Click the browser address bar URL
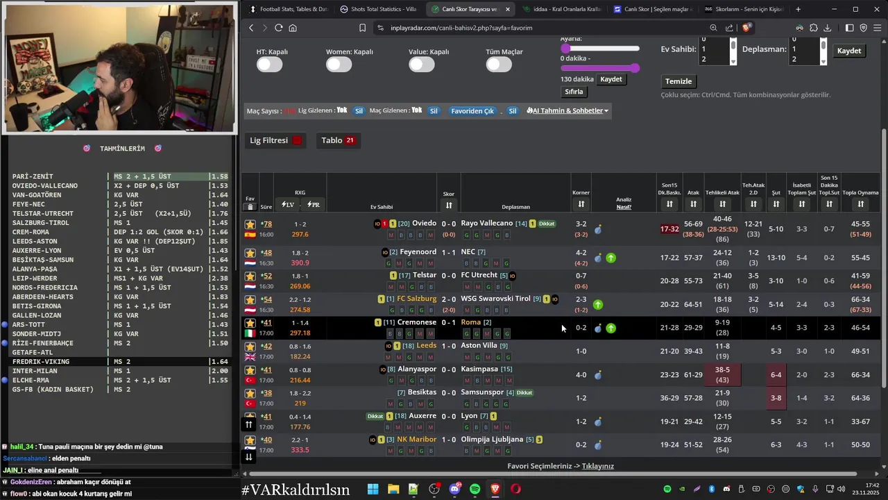Viewport: 888px width, 500px height. click(461, 28)
